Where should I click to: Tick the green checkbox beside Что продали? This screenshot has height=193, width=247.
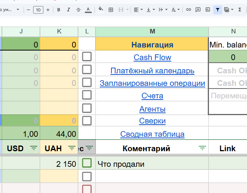point(87,163)
